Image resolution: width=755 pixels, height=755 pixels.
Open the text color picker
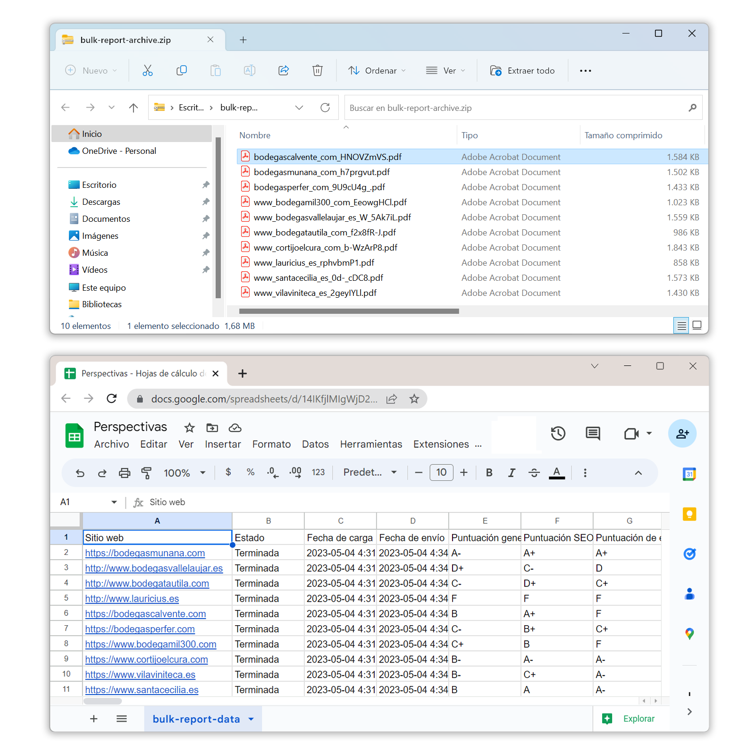(x=557, y=473)
